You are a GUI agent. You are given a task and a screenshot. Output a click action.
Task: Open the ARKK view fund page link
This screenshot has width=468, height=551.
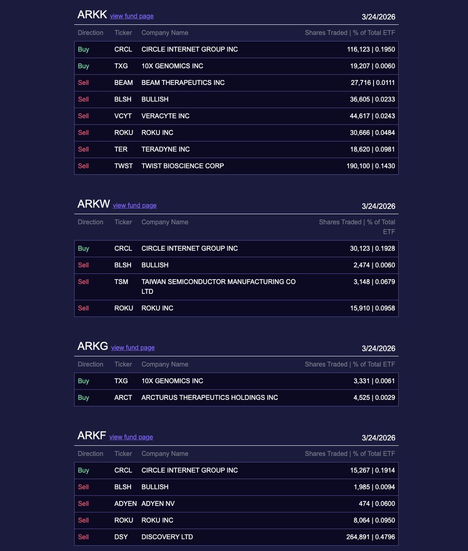tap(132, 16)
